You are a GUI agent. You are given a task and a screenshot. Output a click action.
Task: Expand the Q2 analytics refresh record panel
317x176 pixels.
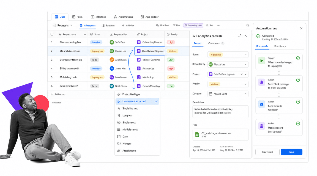[x=240, y=36]
